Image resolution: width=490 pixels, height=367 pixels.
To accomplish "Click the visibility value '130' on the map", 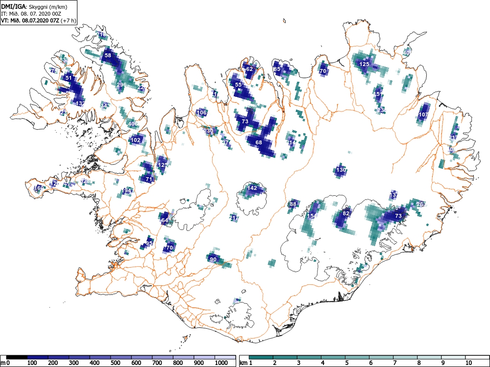I will [x=341, y=170].
